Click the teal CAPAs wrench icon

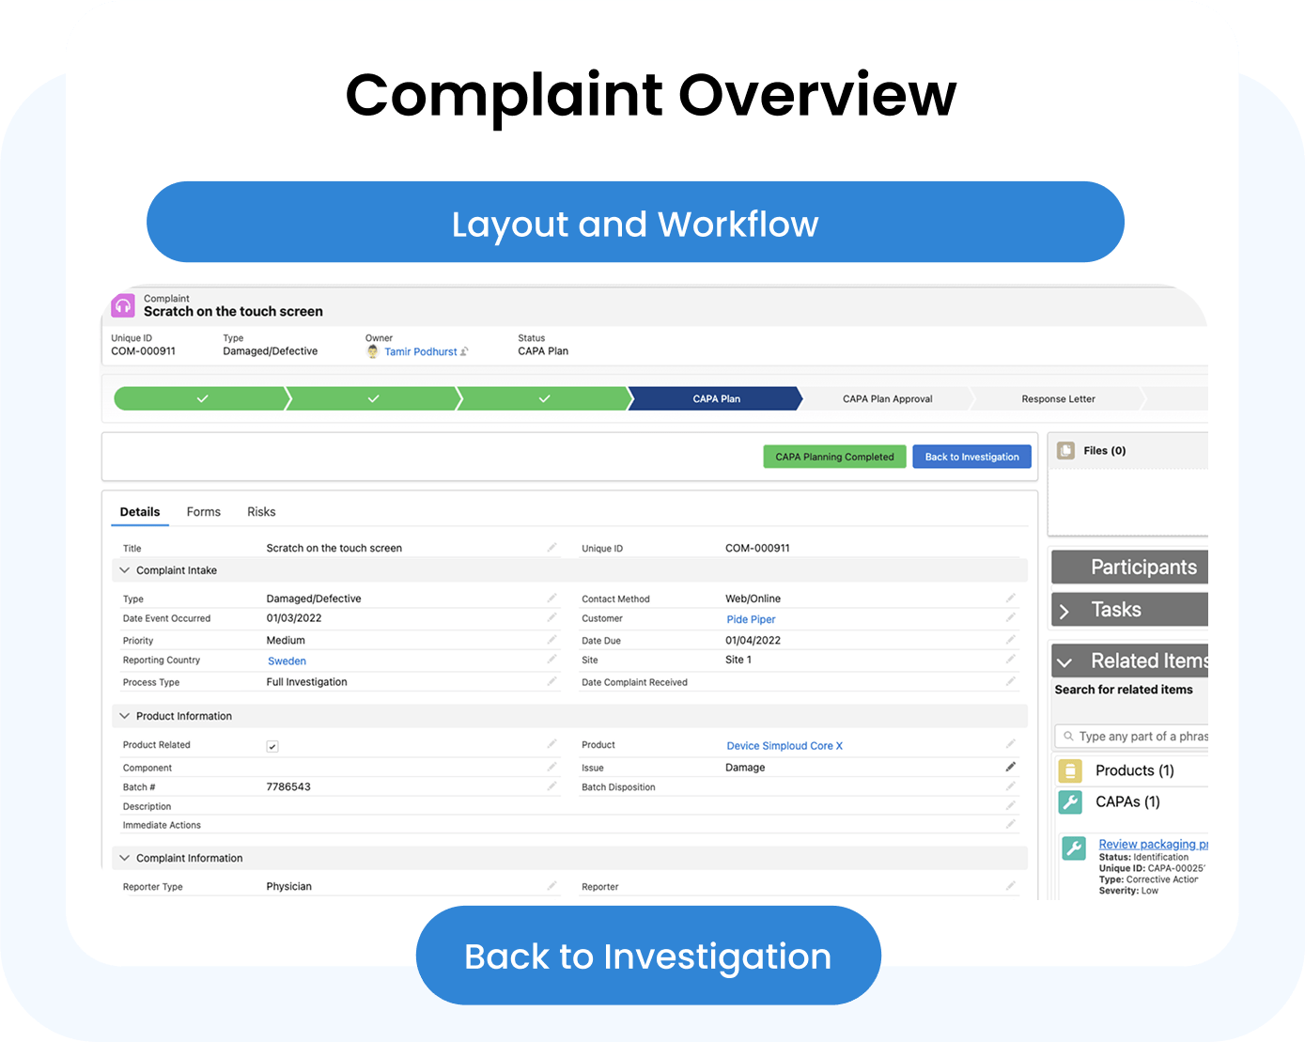coord(1070,802)
